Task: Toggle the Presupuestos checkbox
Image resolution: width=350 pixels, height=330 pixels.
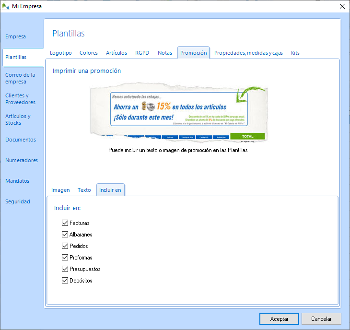Action: coord(65,269)
